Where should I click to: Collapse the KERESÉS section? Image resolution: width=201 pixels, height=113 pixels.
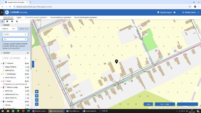2,25
